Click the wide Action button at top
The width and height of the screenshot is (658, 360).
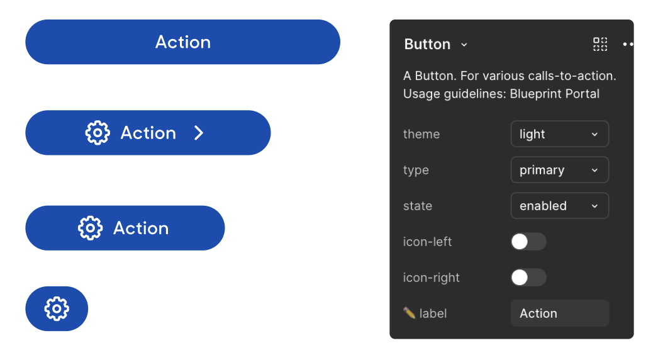point(182,42)
